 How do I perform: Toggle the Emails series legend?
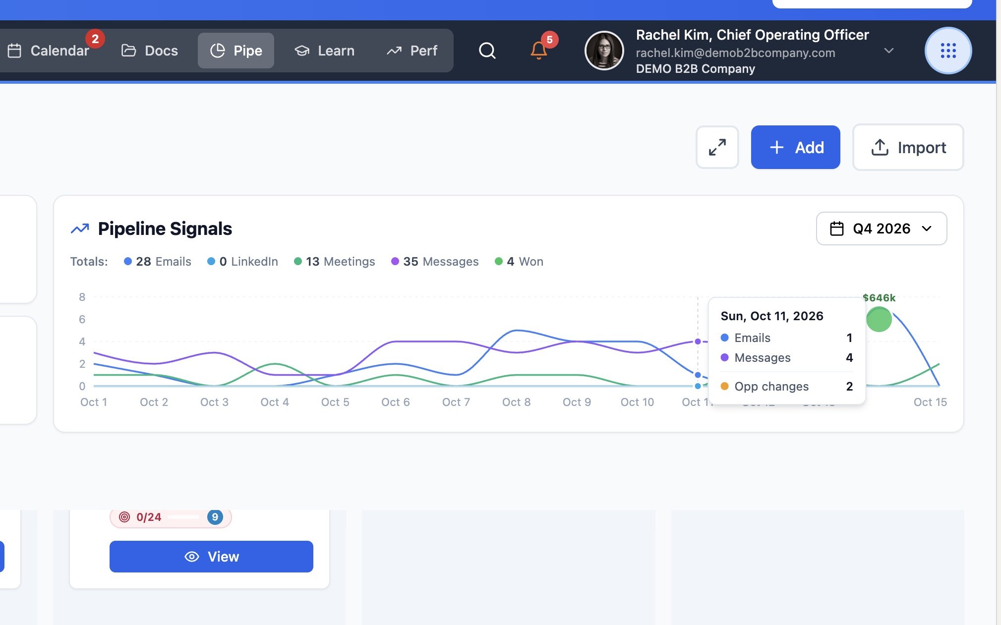[x=157, y=261]
